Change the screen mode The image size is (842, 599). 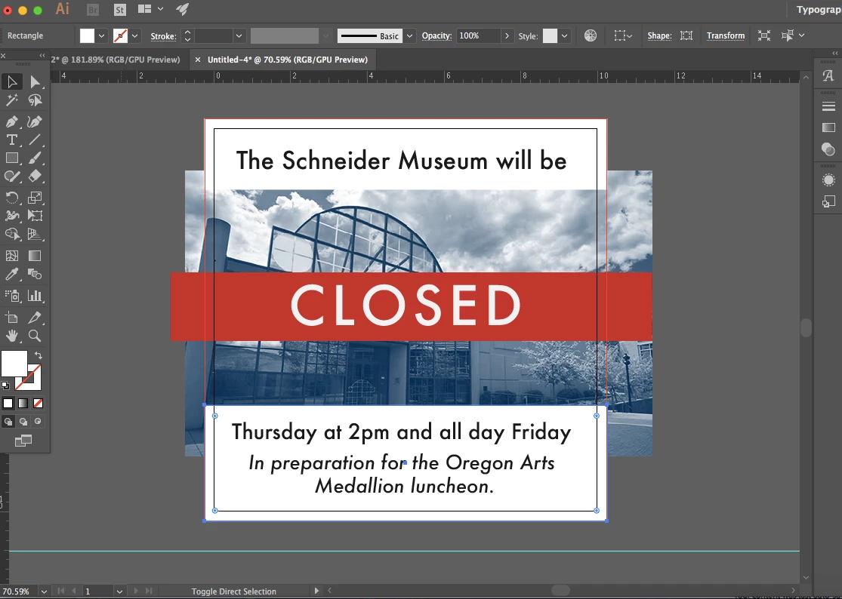coord(23,441)
